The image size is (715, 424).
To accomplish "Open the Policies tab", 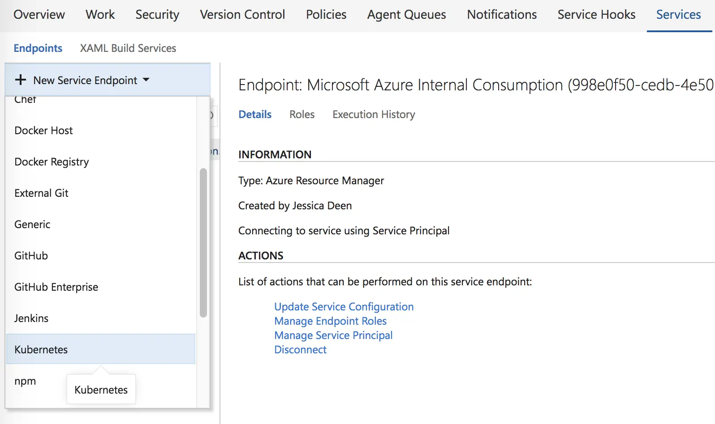I will 326,15.
